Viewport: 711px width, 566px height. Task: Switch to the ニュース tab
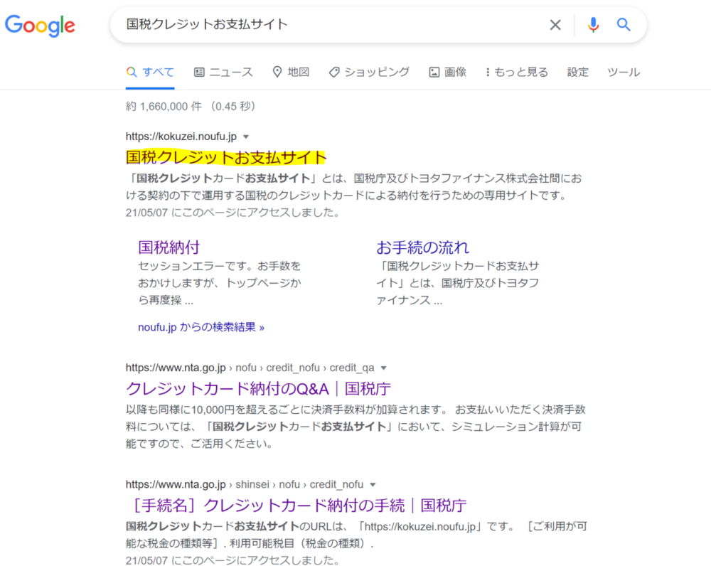tap(223, 72)
